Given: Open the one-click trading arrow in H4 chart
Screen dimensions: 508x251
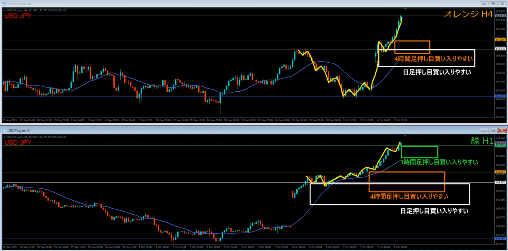Looking at the screenshot, I should click(x=4, y=10).
